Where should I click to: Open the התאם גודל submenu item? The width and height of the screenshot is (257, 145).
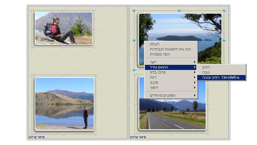170,67
